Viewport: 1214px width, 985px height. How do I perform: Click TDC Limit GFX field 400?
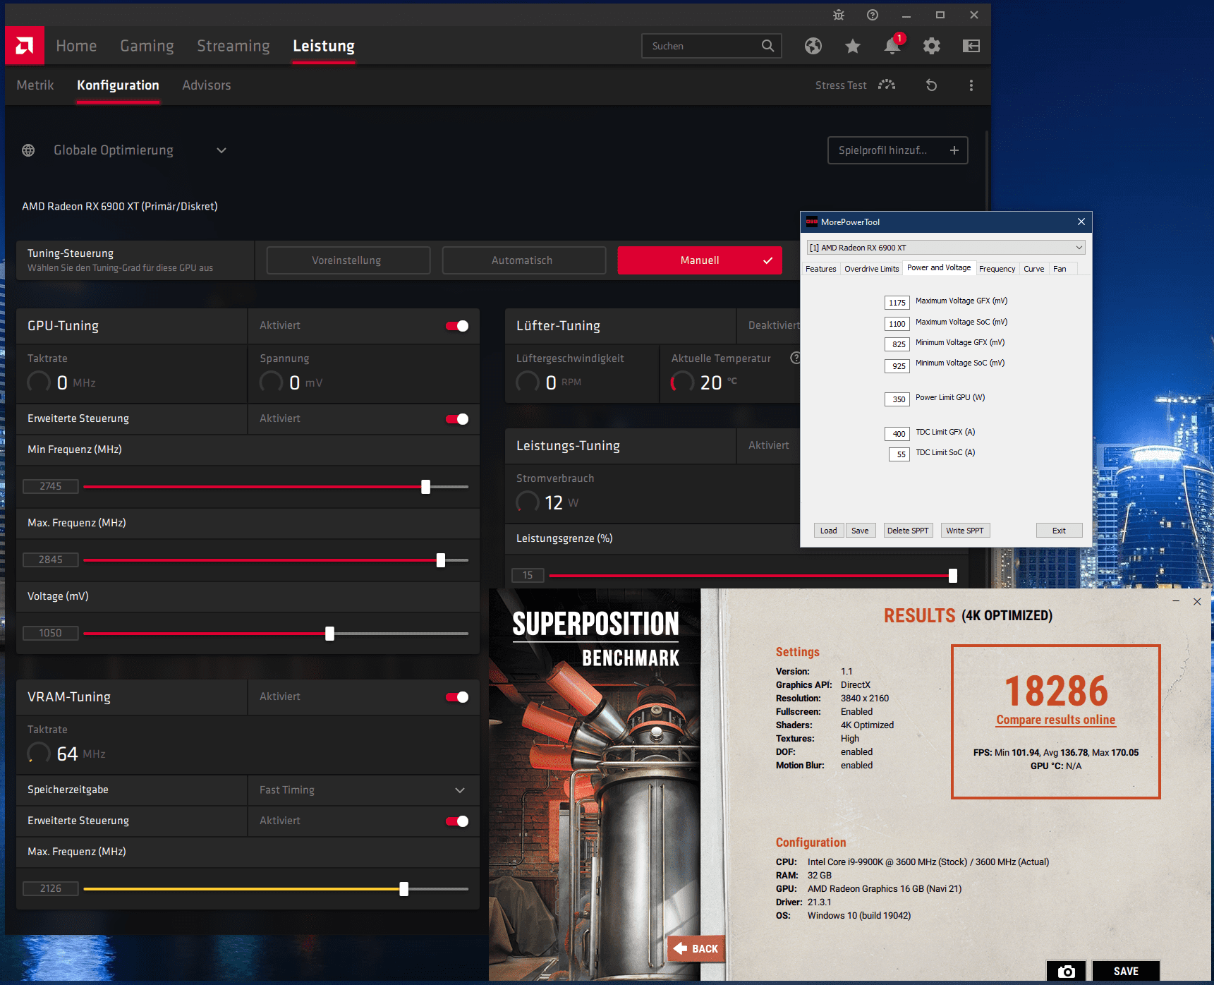click(x=897, y=434)
